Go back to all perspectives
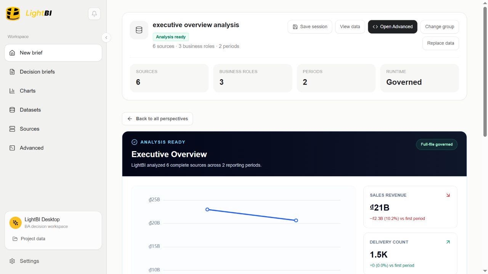The height and width of the screenshot is (274, 488). coord(157,119)
